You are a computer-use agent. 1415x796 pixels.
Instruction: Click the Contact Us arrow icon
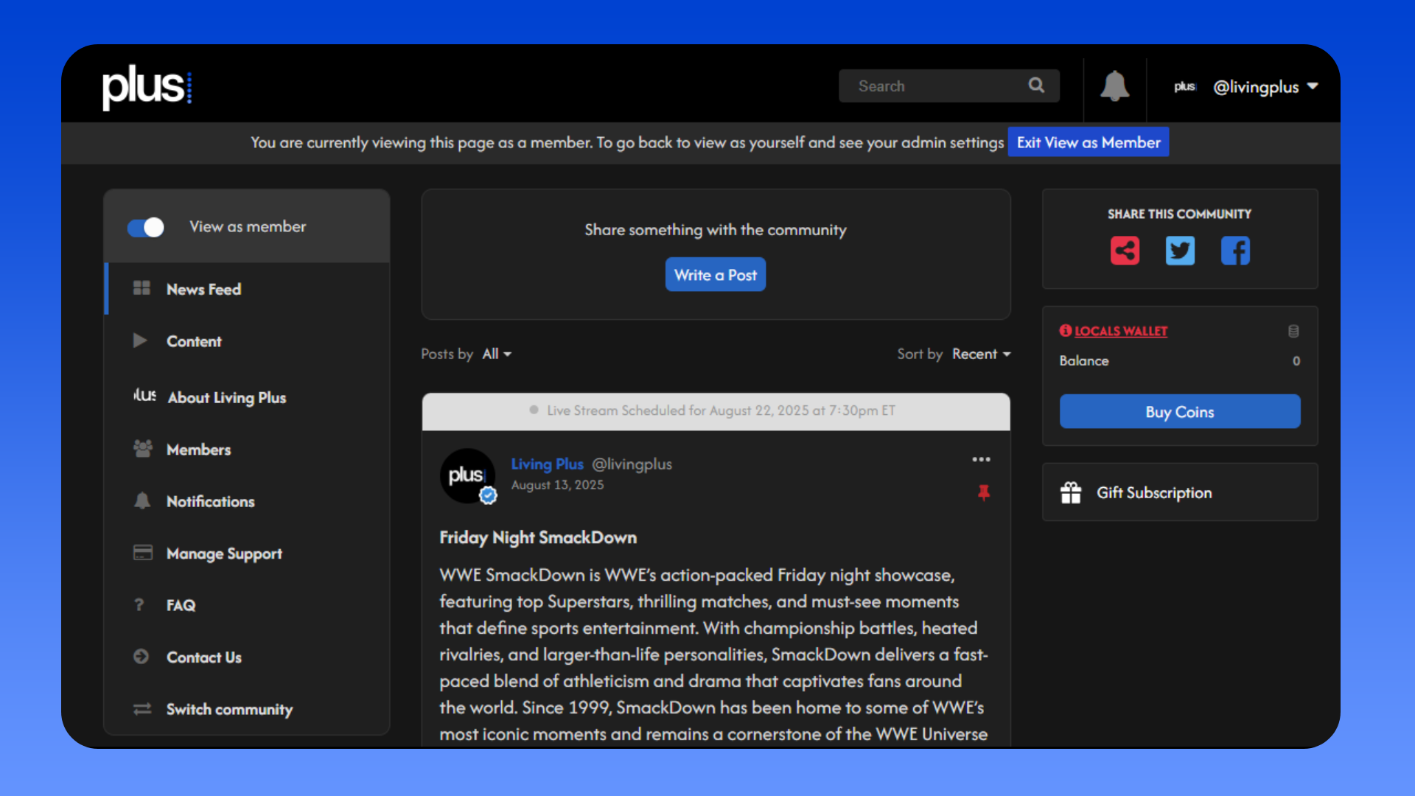141,656
